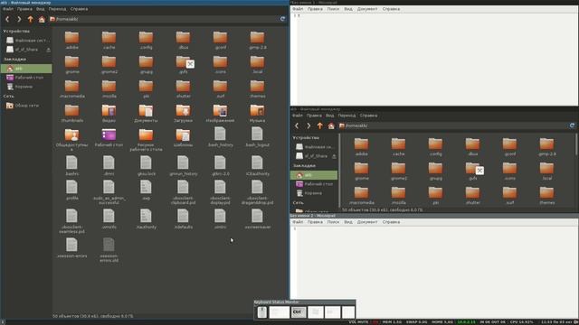The width and height of the screenshot is (579, 325).
Task: Open home folder in right file manager
Action: (x=331, y=125)
